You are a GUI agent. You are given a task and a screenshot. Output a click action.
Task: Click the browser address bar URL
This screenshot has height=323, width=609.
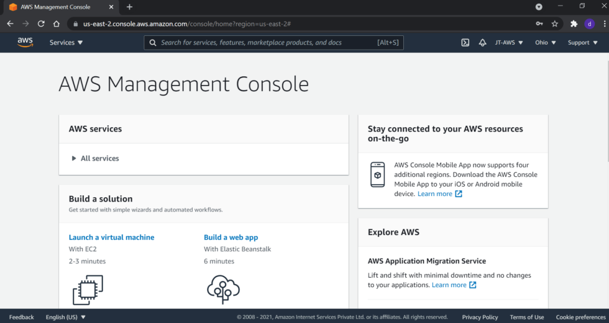click(187, 24)
